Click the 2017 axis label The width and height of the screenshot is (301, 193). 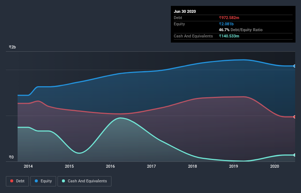coord(151,166)
